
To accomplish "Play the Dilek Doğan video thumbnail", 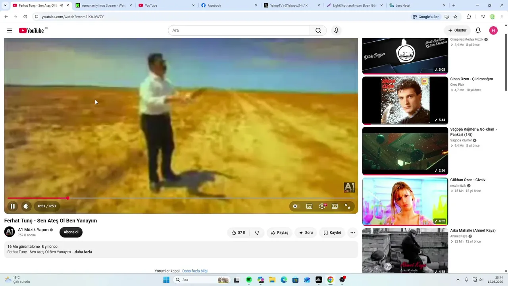I will click(405, 56).
